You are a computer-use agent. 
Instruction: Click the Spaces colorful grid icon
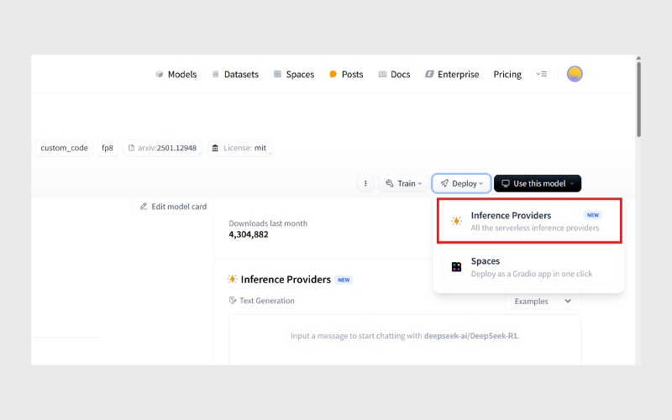(x=456, y=267)
